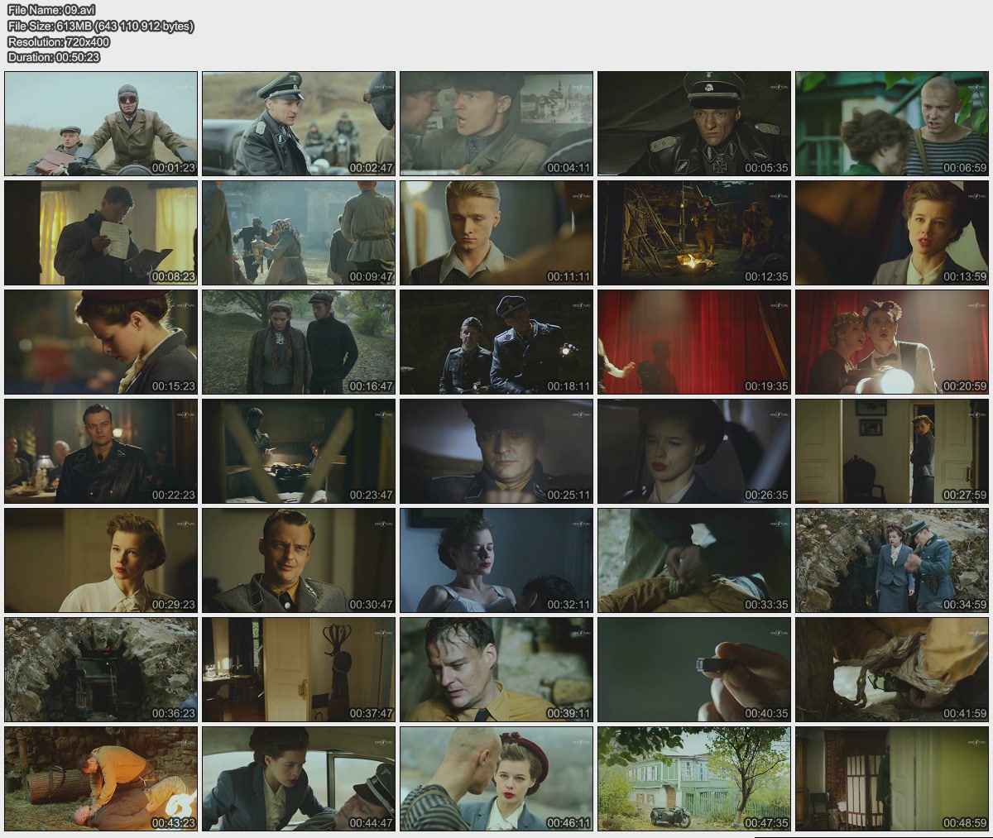Open the red curtain frame at 00:19:35
The image size is (993, 838).
[694, 342]
